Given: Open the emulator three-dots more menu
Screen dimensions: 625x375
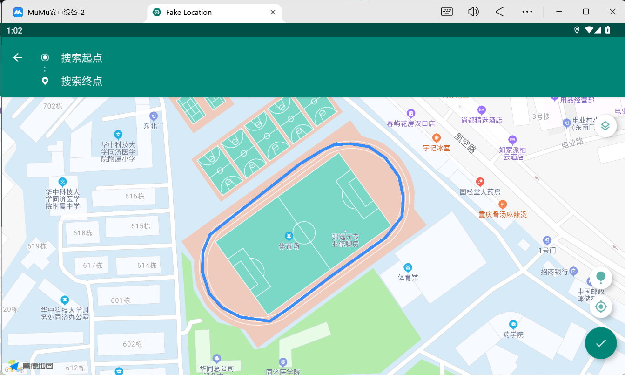Looking at the screenshot, I should click(x=527, y=12).
